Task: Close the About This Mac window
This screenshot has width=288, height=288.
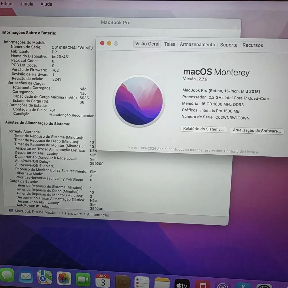Action: point(102,43)
